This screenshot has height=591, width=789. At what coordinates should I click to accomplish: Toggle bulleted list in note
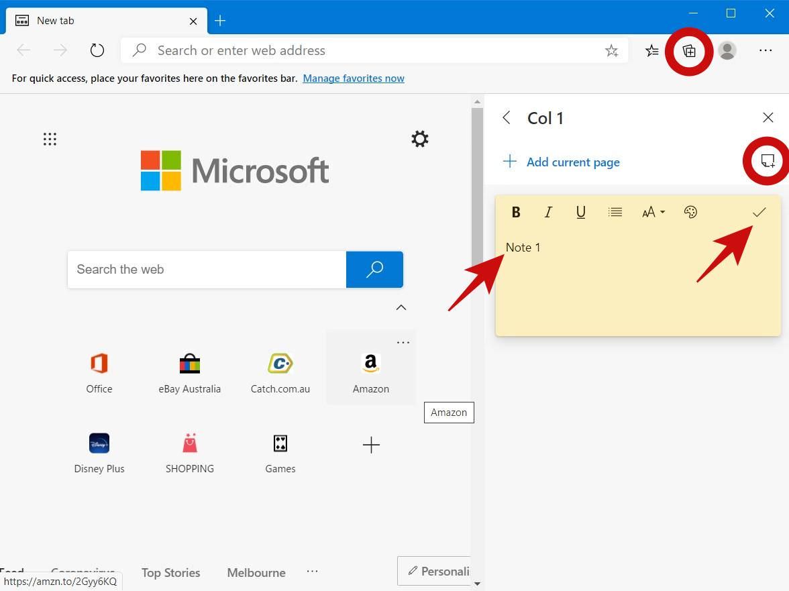click(x=615, y=212)
